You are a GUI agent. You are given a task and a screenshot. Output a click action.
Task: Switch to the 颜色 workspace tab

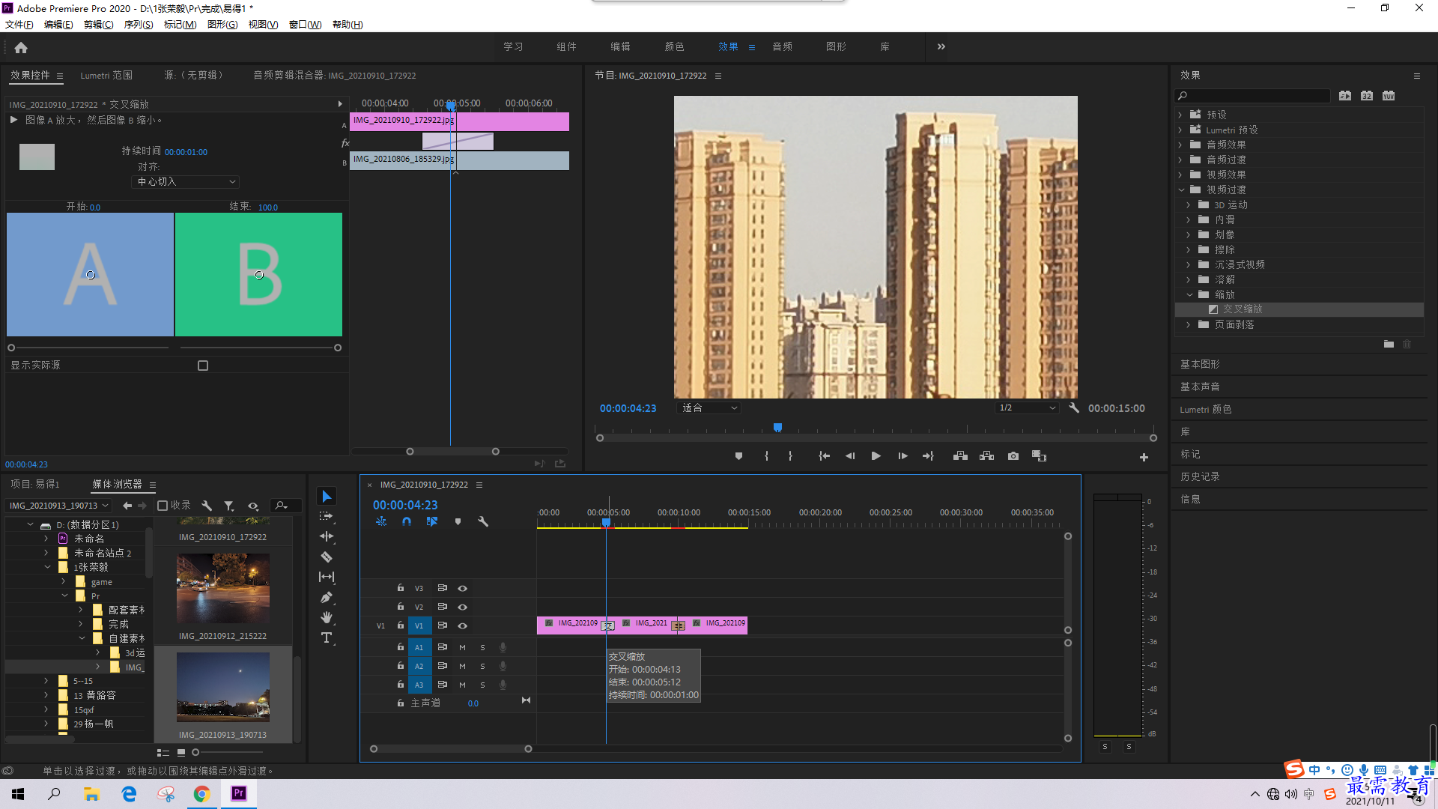(x=674, y=46)
